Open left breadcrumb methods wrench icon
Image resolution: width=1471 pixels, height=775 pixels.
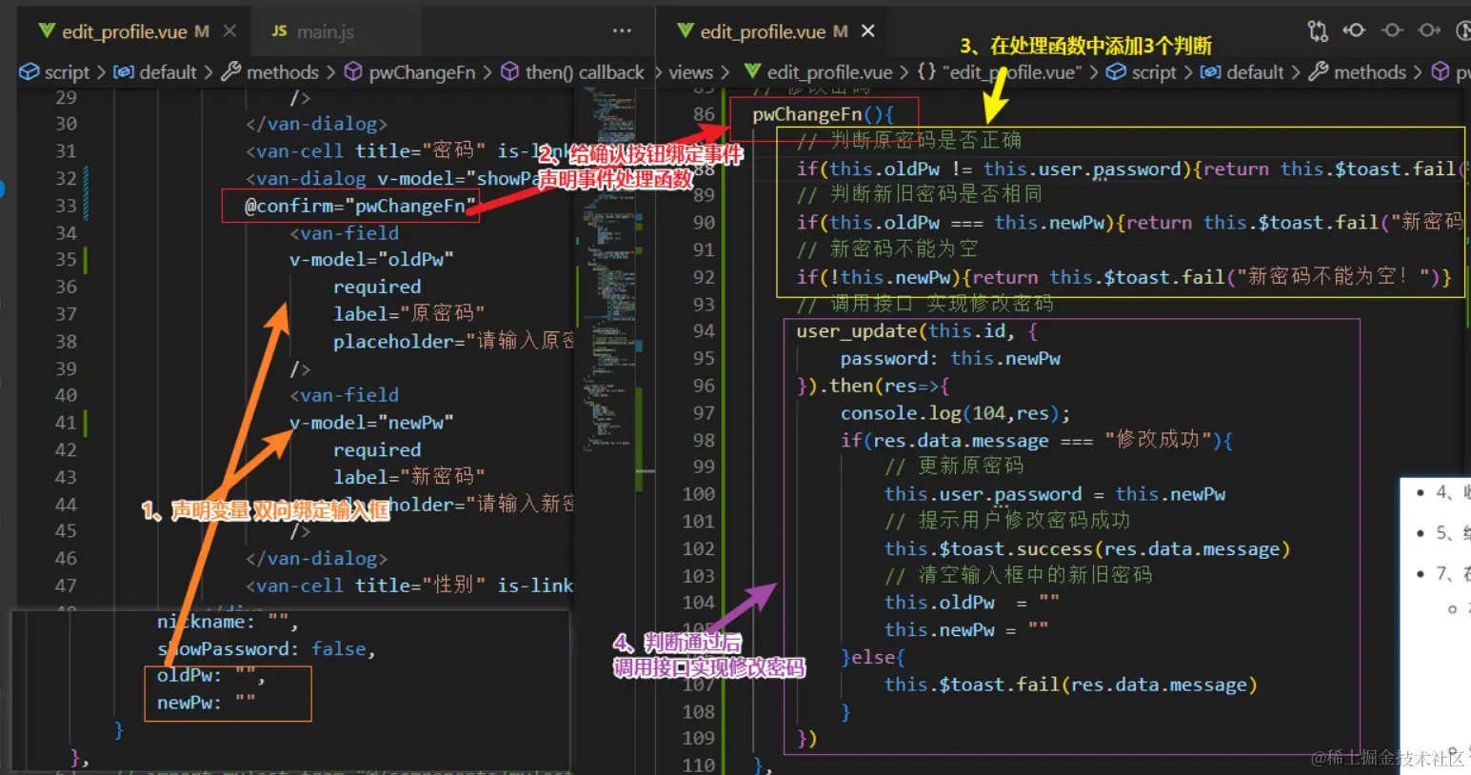point(230,71)
